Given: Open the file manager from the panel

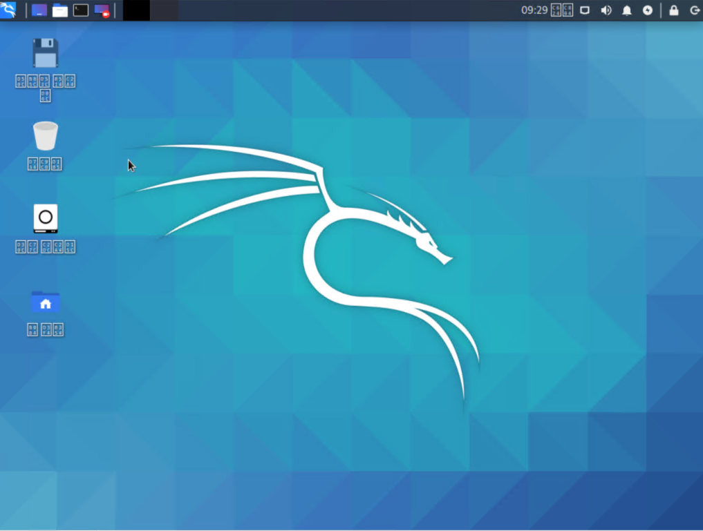Looking at the screenshot, I should click(x=59, y=10).
